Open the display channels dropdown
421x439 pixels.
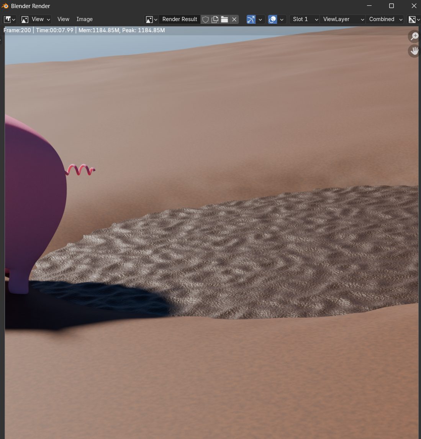coord(414,19)
